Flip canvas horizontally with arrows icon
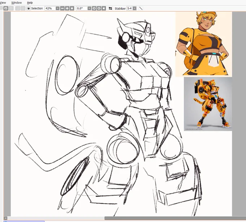The image size is (246, 222). (110, 8)
